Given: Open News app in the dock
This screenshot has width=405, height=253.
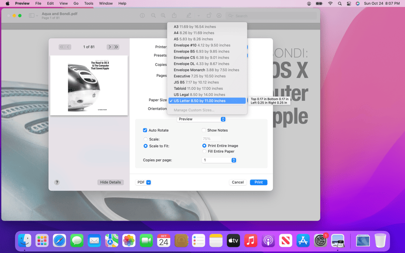Looking at the screenshot, I should 285,241.
